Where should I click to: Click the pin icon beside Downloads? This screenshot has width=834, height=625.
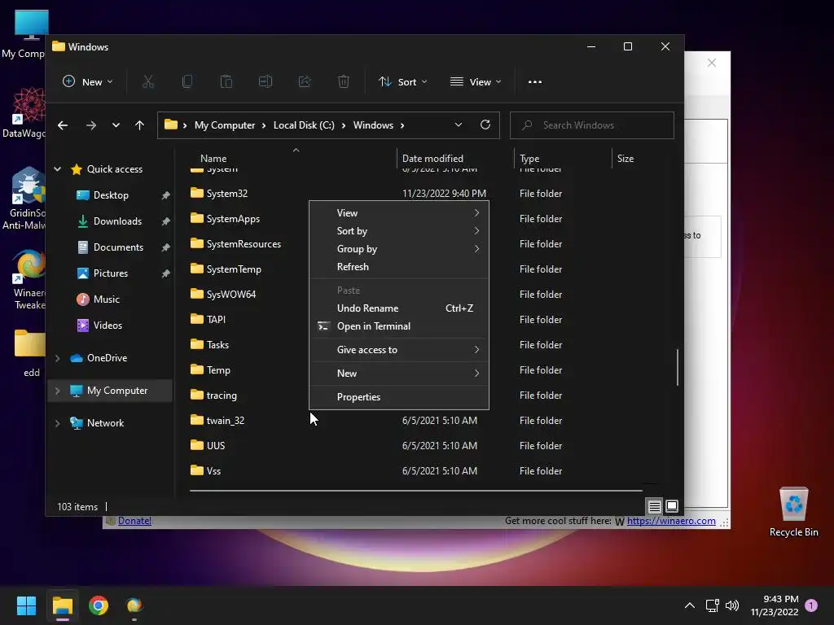165,221
